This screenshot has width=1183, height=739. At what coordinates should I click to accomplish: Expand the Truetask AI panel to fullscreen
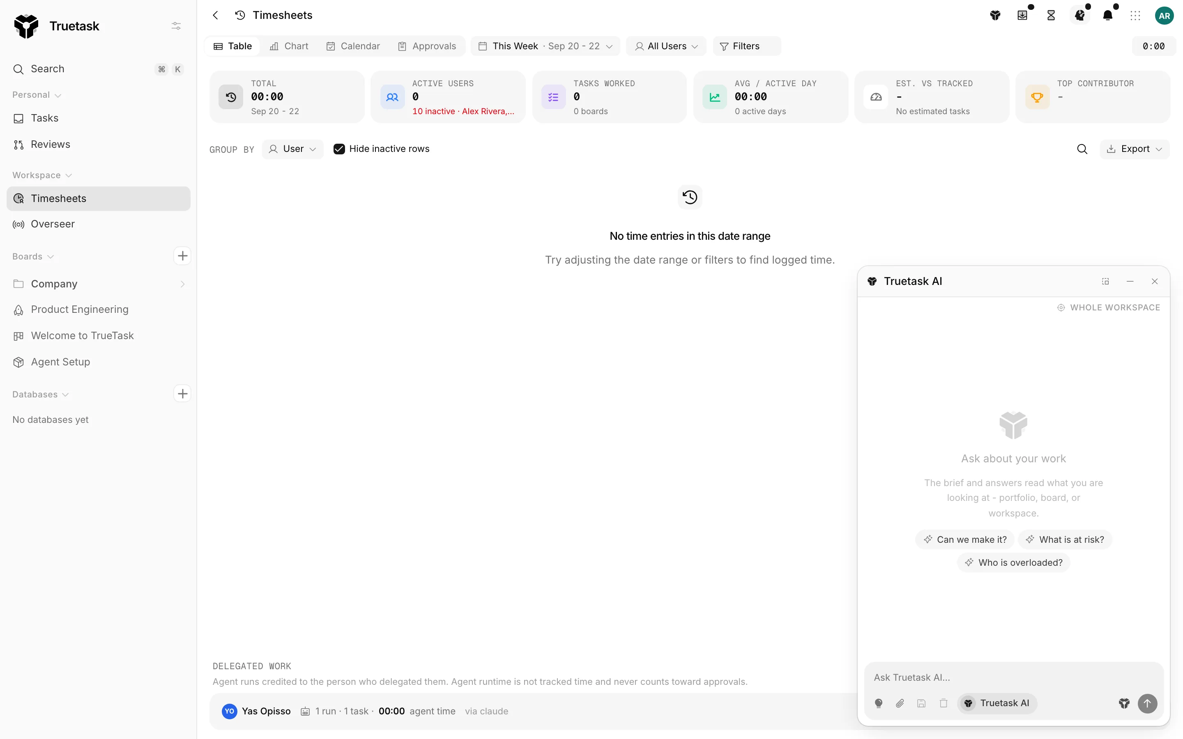click(1105, 282)
